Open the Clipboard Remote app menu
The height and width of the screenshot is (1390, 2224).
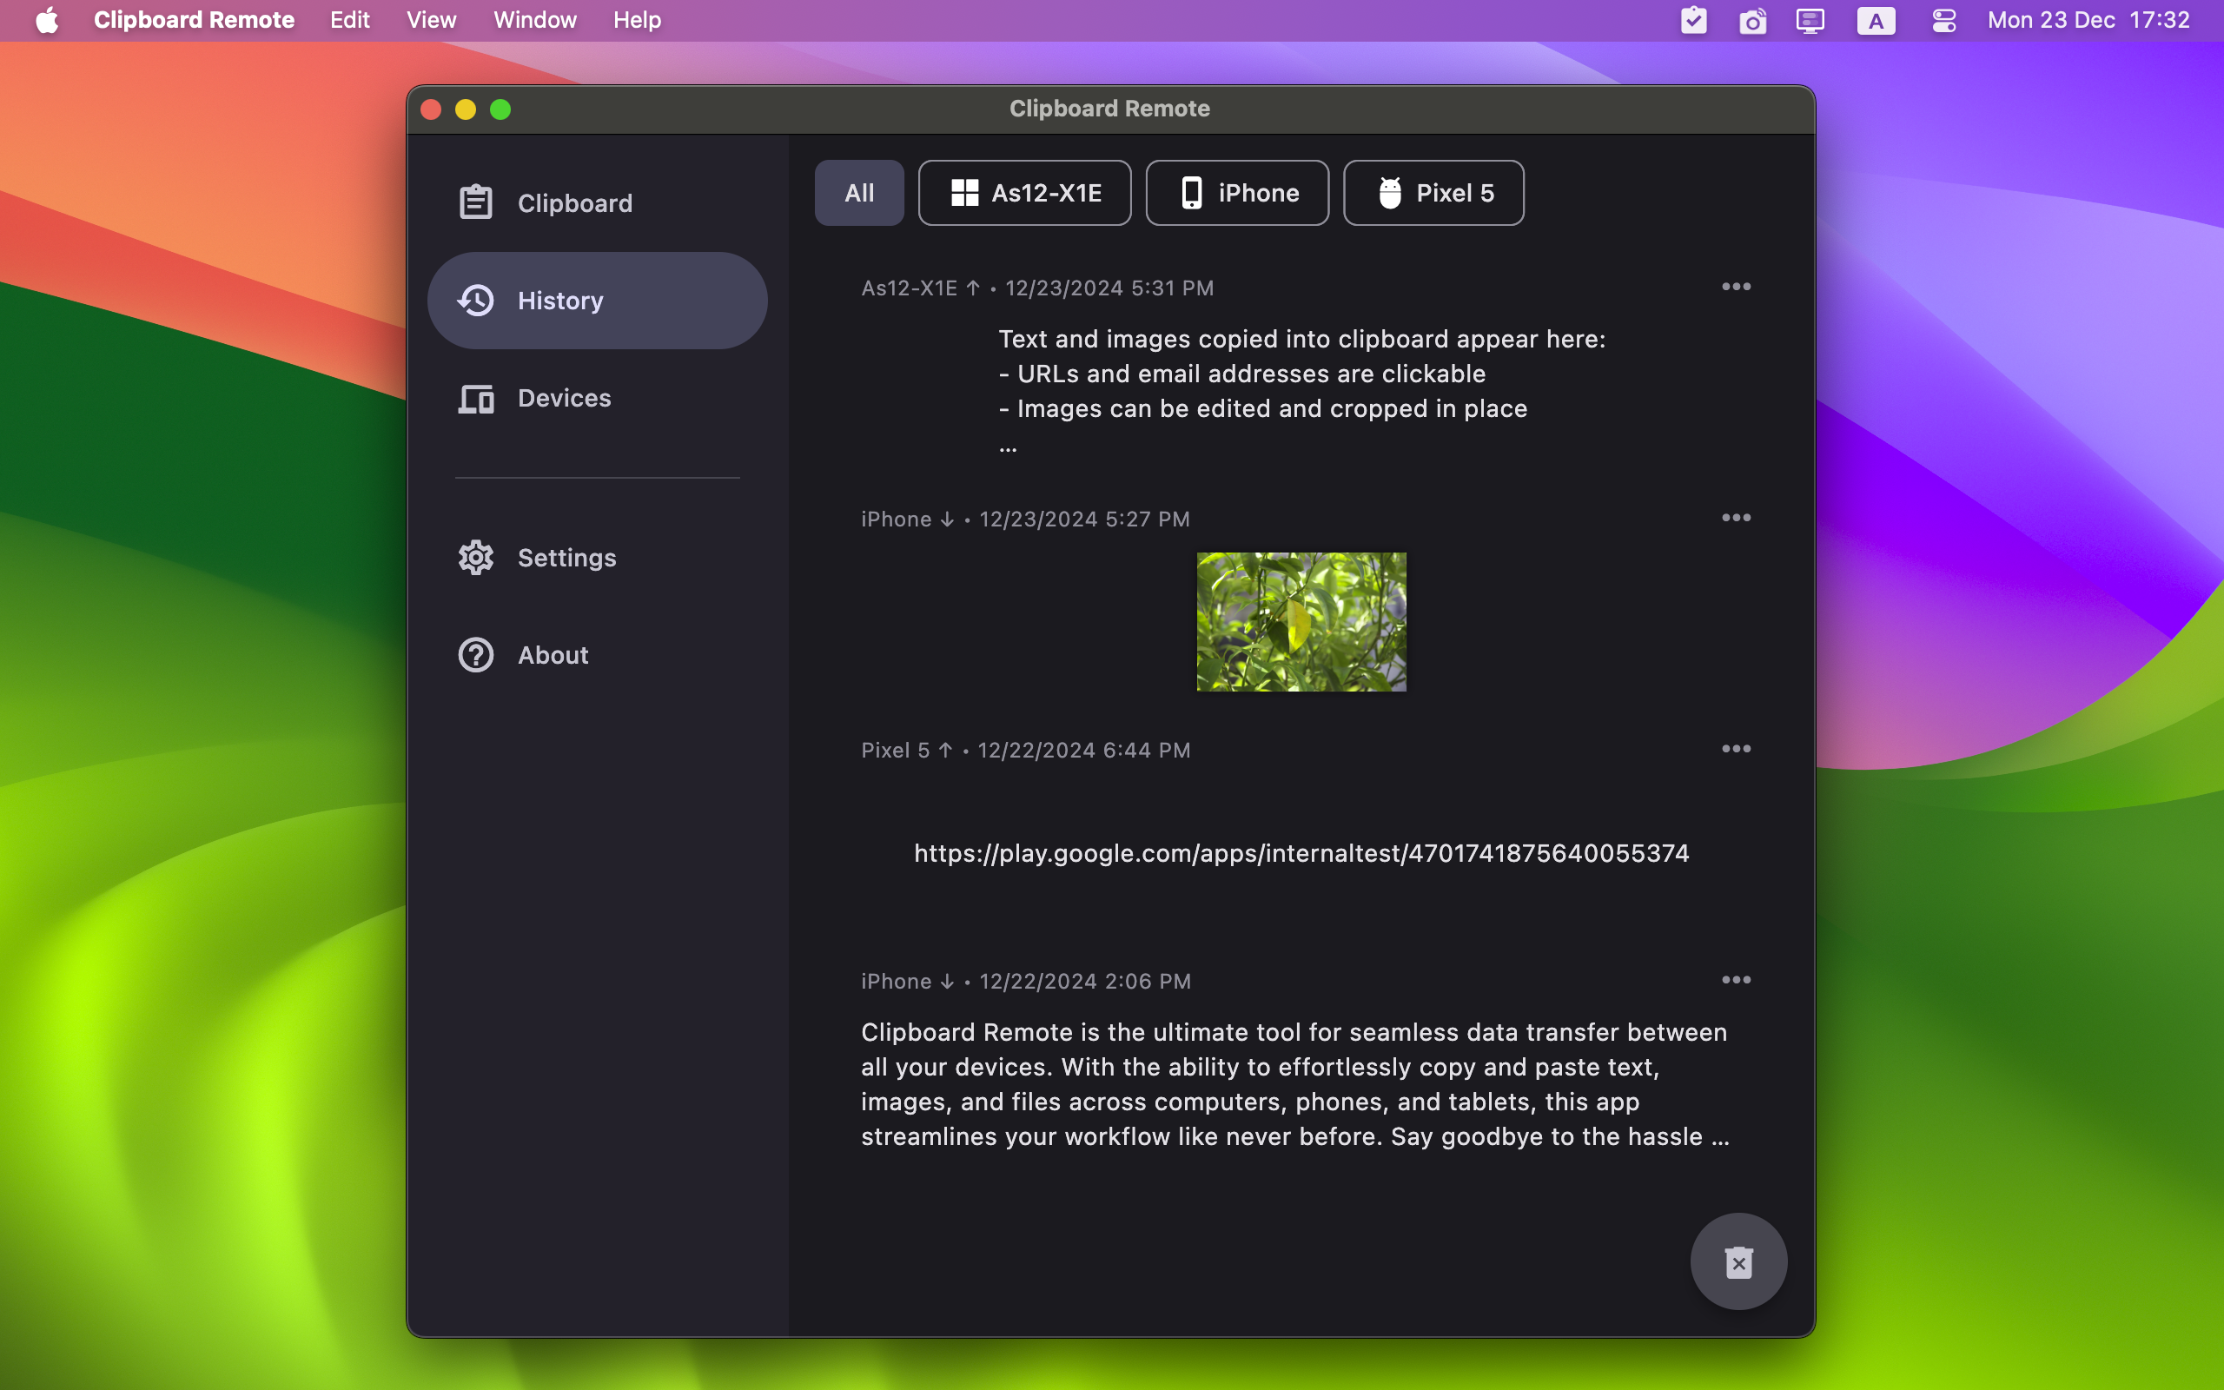(194, 20)
